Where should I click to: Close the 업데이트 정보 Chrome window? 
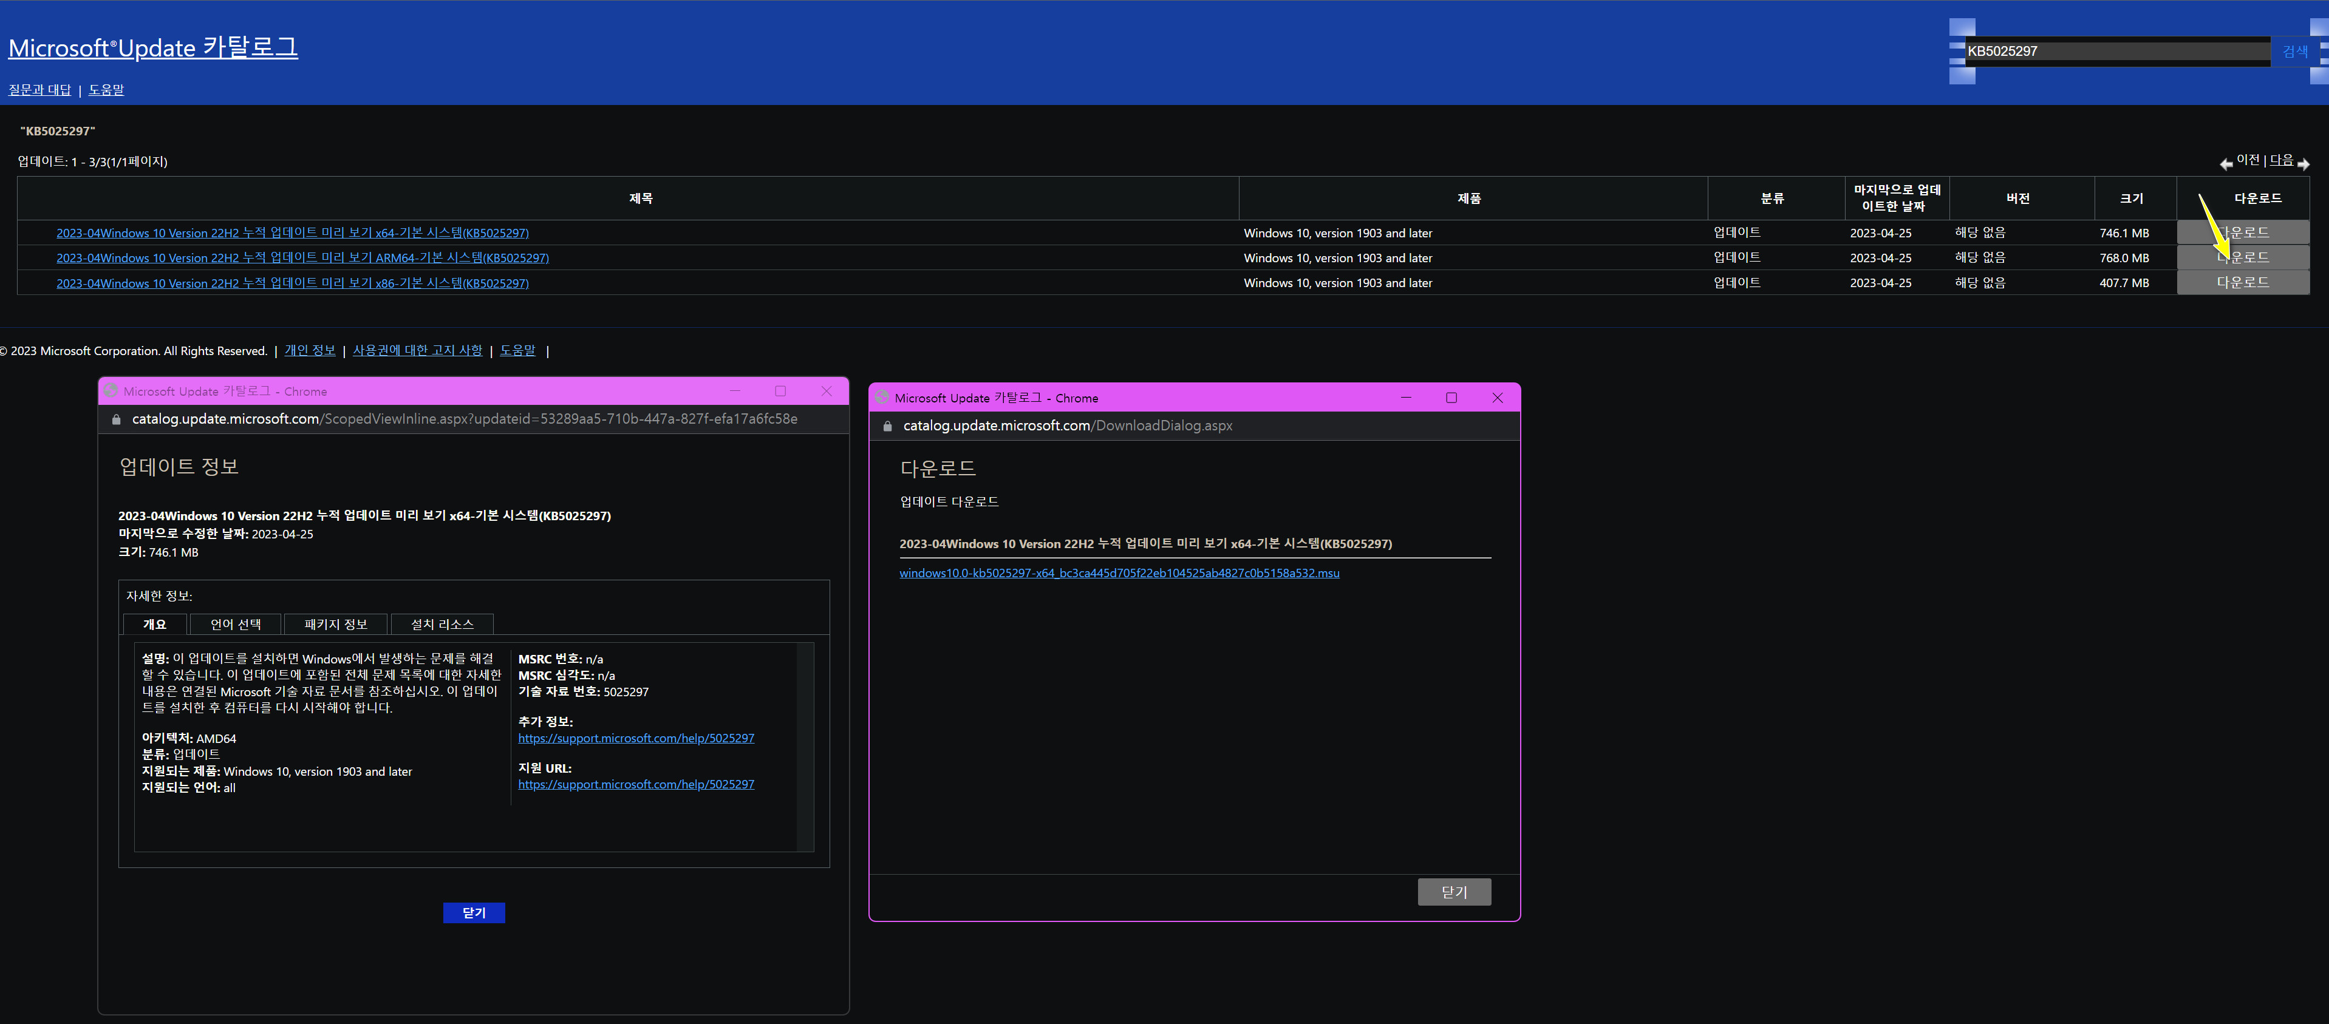click(827, 392)
